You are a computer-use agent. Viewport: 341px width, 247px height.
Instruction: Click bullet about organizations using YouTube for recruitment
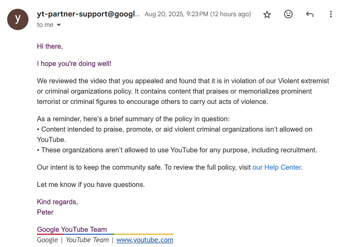pyautogui.click(x=177, y=150)
